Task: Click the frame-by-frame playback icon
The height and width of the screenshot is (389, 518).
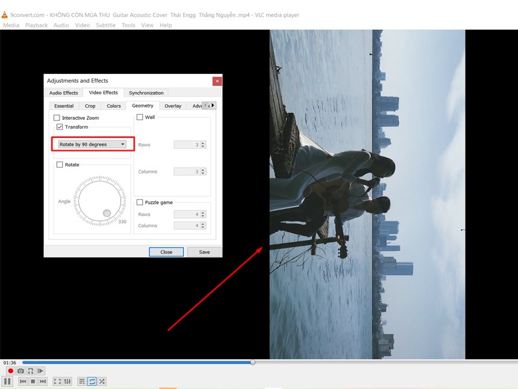Action: click(41, 370)
